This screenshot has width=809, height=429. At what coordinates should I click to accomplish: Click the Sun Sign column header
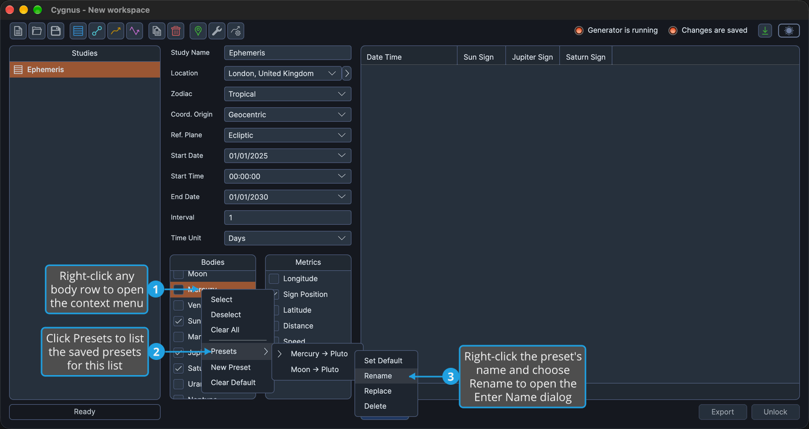[x=481, y=57]
